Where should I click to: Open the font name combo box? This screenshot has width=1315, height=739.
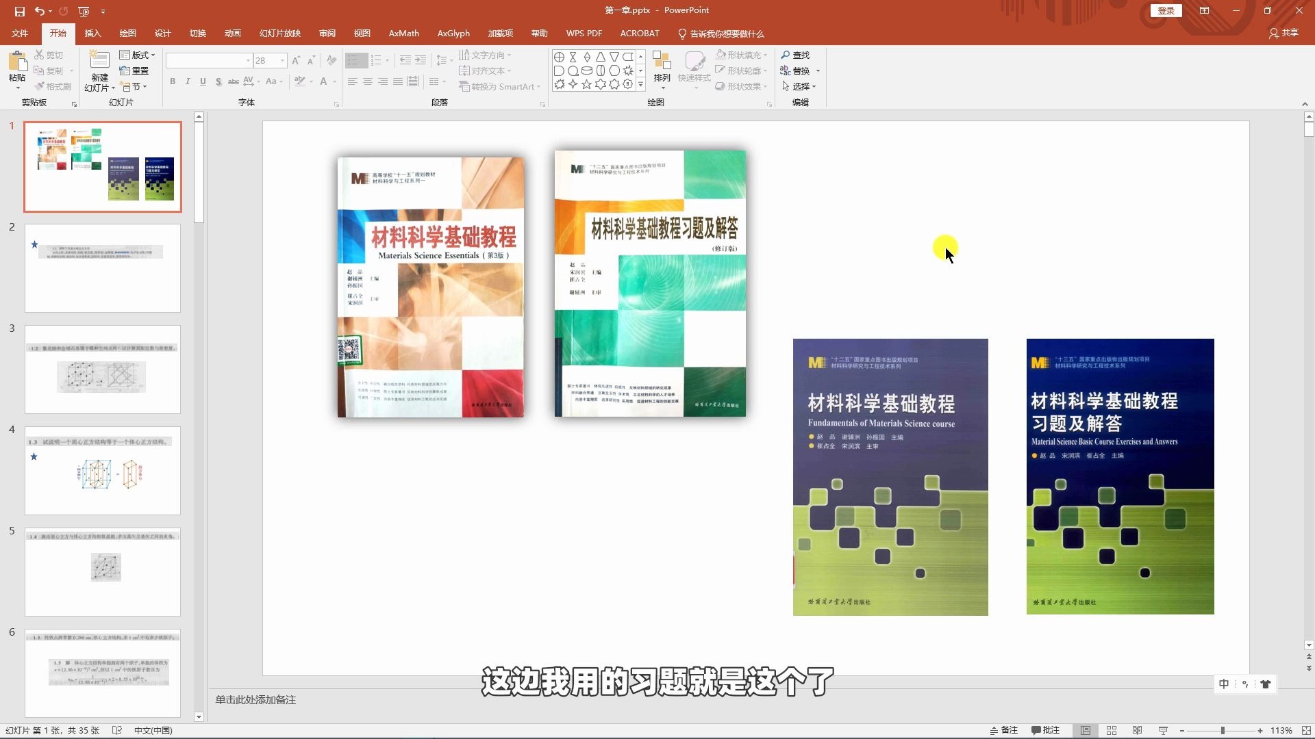pos(209,61)
